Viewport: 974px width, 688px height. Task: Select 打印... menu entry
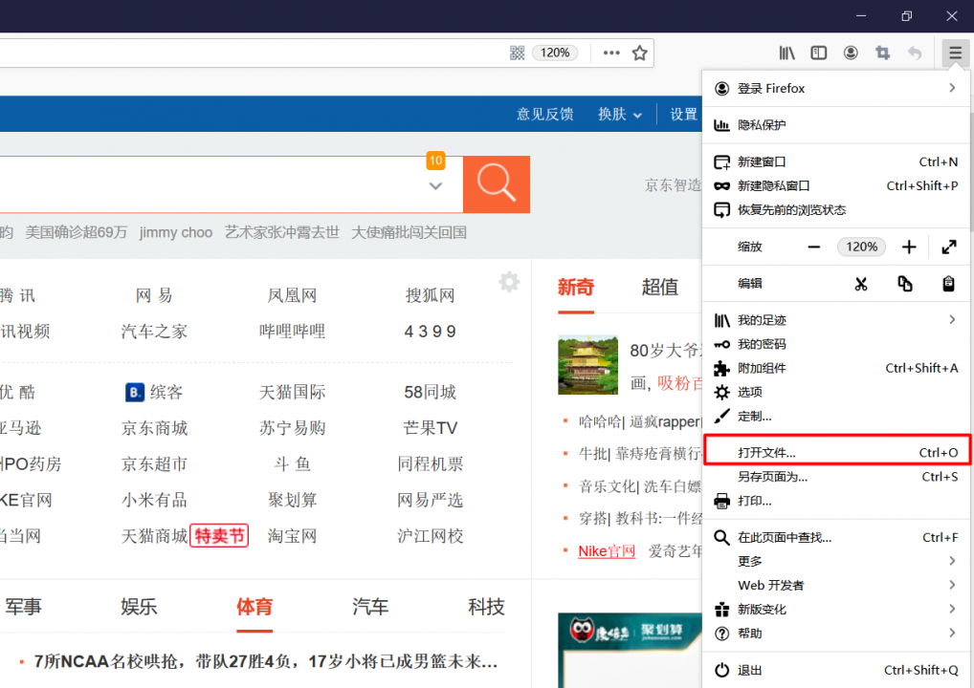pyautogui.click(x=836, y=502)
